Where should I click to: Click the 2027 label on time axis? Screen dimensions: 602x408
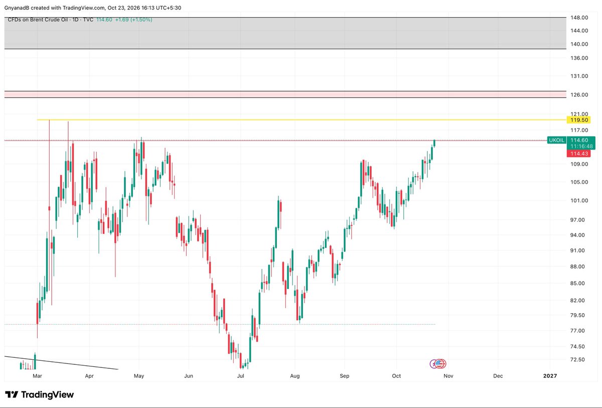[x=550, y=375]
